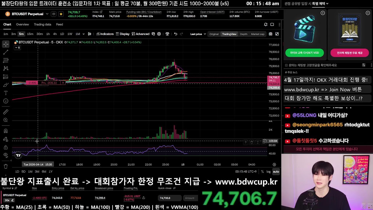Toggle lock all drawings
The image size is (373, 210).
pyautogui.click(x=6, y=147)
